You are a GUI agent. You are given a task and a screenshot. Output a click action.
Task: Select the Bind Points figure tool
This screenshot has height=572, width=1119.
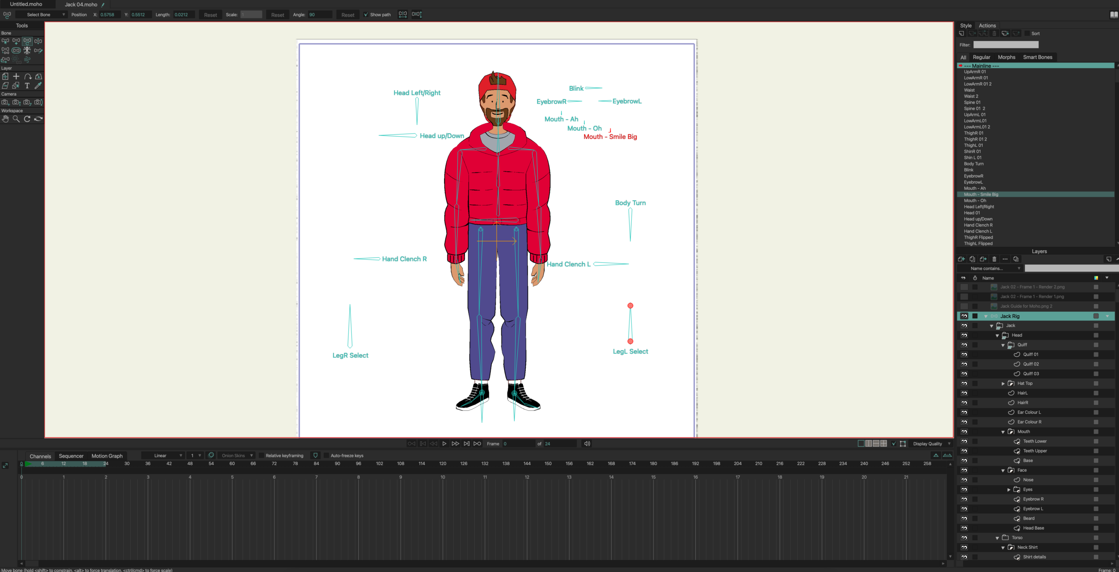27,51
